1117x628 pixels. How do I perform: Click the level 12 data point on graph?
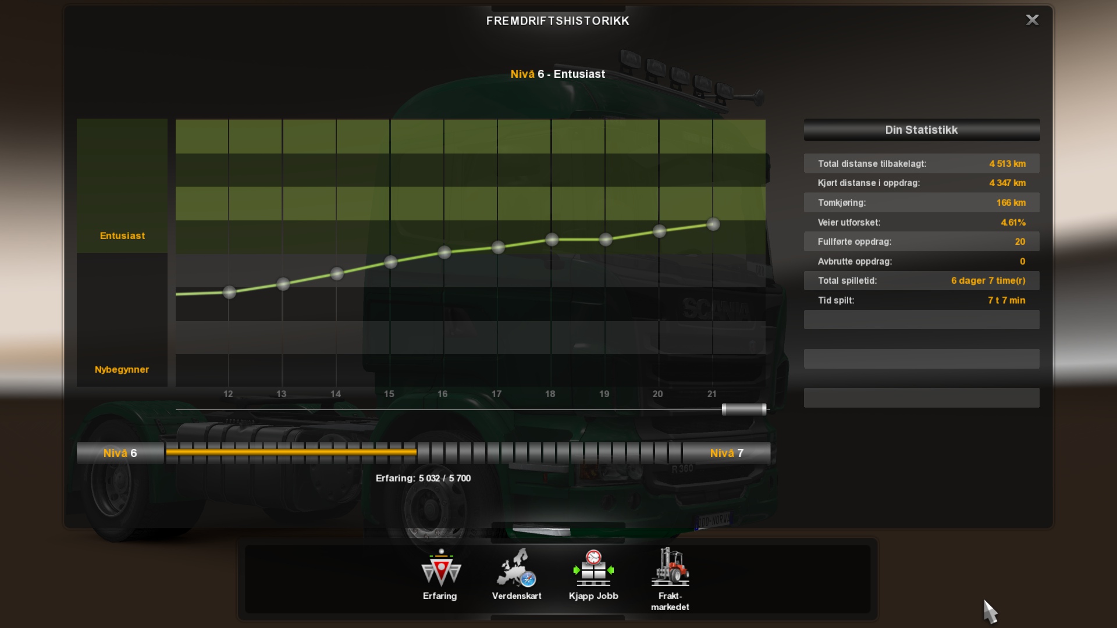click(229, 292)
